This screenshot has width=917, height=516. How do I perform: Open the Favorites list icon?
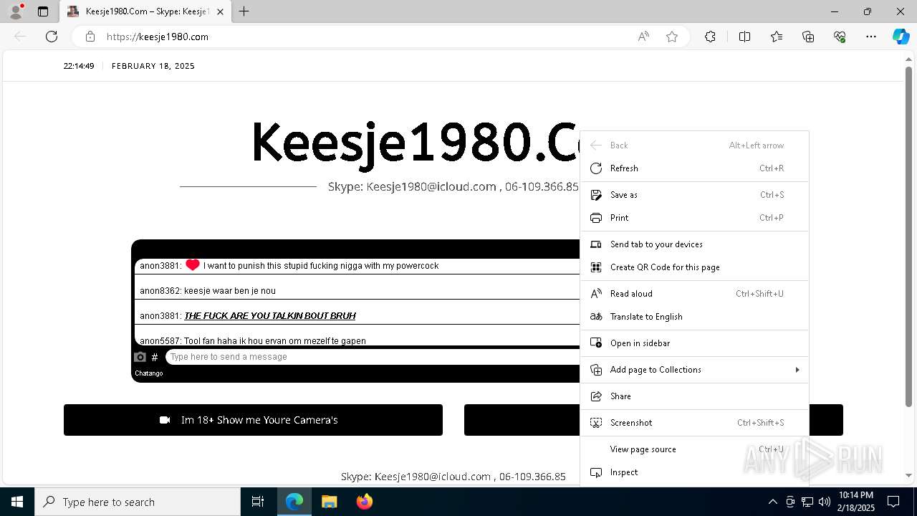point(777,37)
